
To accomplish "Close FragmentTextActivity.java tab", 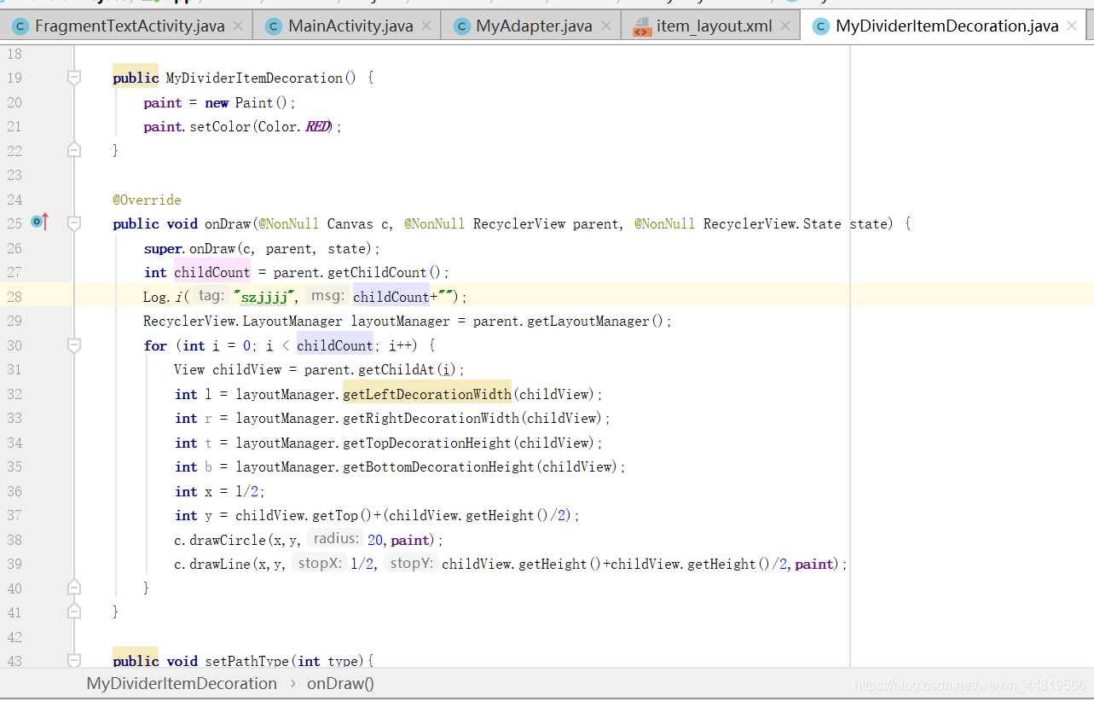I will pyautogui.click(x=238, y=26).
